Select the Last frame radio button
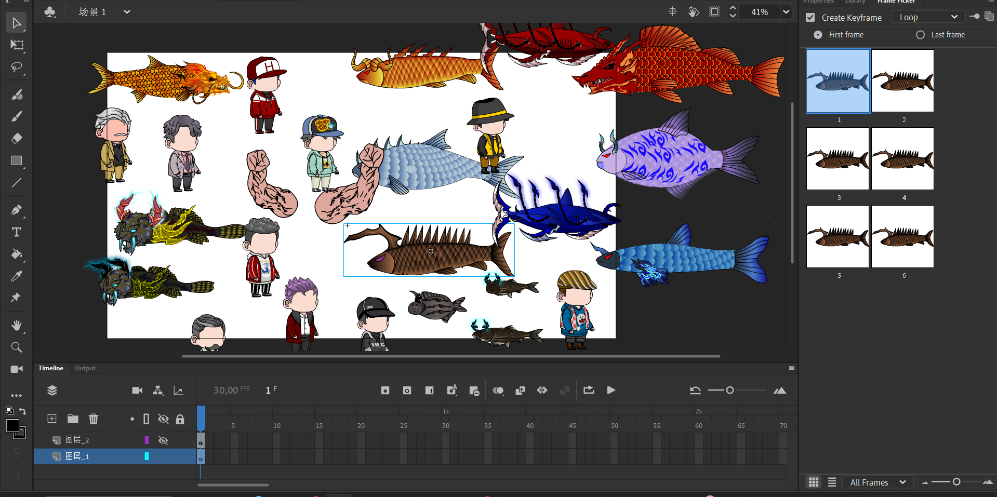Image resolution: width=997 pixels, height=497 pixels. [x=920, y=35]
